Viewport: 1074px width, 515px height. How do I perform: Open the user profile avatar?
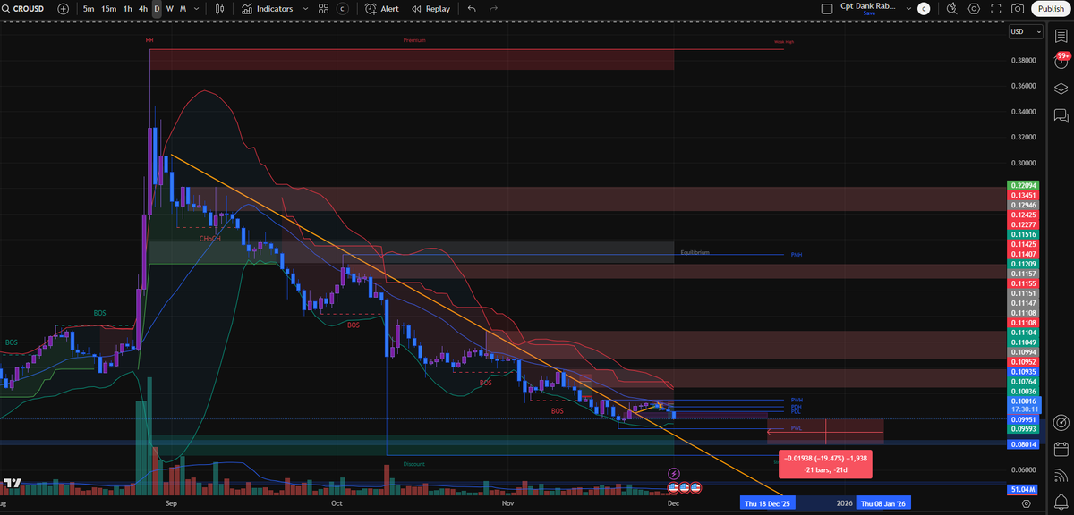924,8
